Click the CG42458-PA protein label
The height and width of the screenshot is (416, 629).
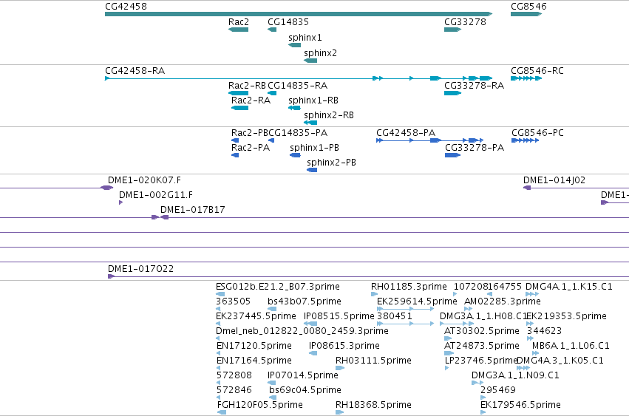click(406, 133)
